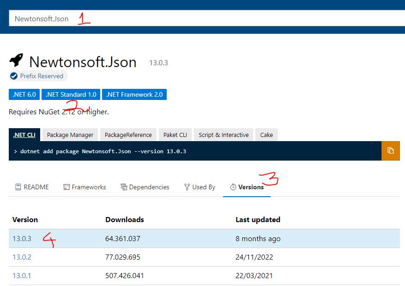Open version 13.0.2 link

tap(22, 257)
